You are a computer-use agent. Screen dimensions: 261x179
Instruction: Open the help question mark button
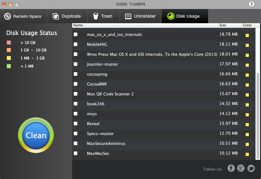click(x=251, y=4)
